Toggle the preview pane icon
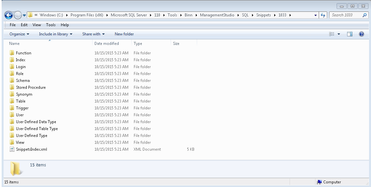The image size is (371, 187). pos(349,34)
